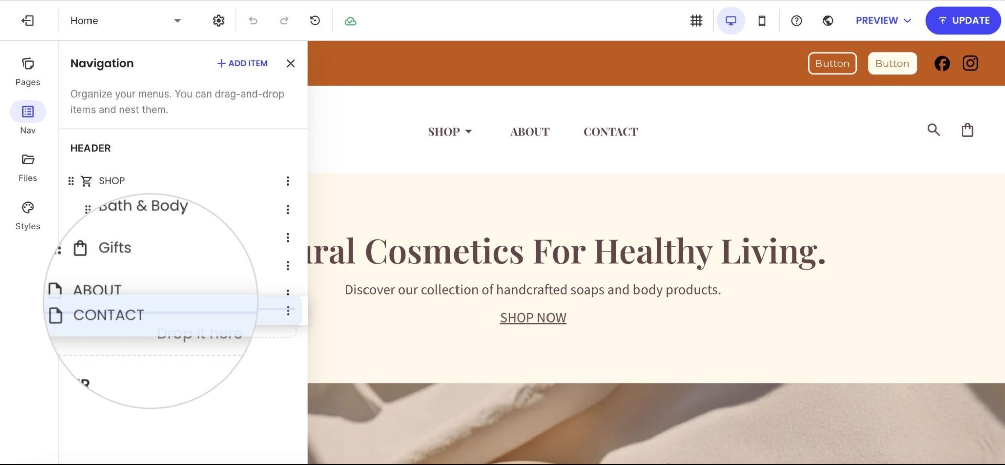Select the Bath & Body item
The image size is (1005, 465).
143,206
